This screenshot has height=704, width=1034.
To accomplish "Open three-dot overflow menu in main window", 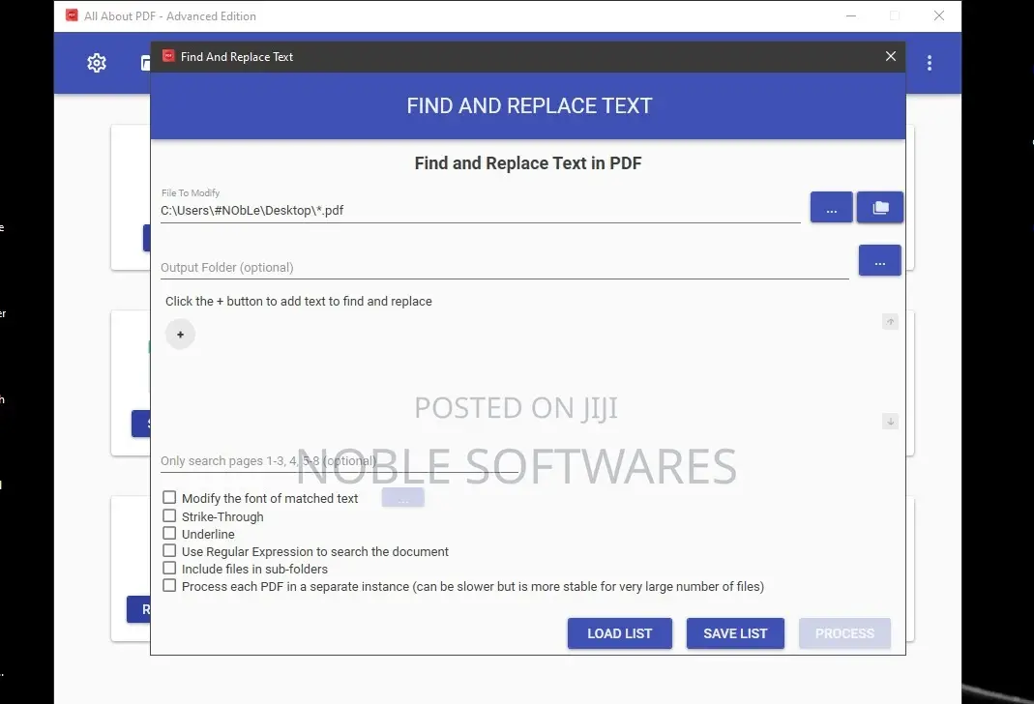I will (x=930, y=63).
